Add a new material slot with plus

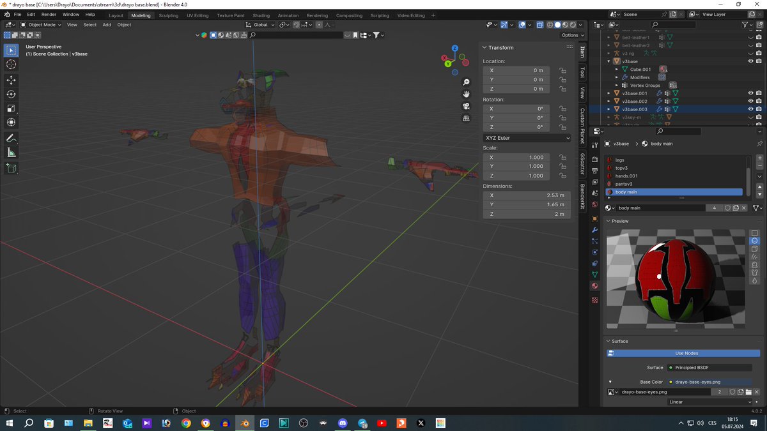pyautogui.click(x=759, y=158)
